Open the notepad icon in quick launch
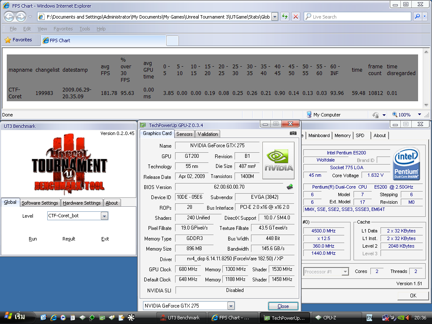Image resolution: width=432 pixels, height=324 pixels. tap(73, 318)
